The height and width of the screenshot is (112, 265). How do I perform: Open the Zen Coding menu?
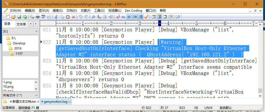click(x=133, y=11)
